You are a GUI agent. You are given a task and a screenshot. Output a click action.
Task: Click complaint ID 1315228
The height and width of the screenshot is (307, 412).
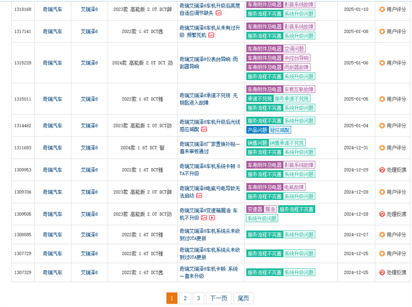tap(23, 63)
